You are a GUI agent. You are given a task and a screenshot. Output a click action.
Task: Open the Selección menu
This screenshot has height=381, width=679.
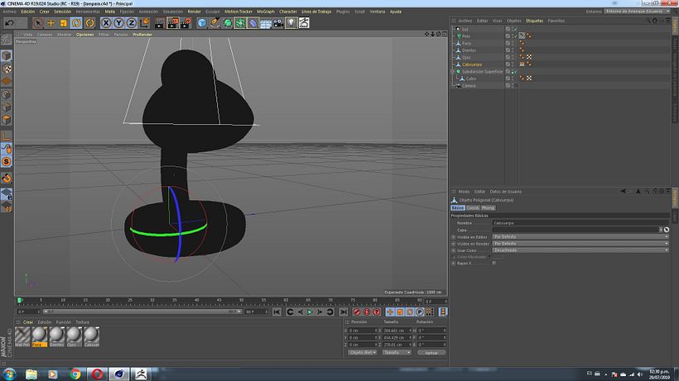pyautogui.click(x=62, y=12)
